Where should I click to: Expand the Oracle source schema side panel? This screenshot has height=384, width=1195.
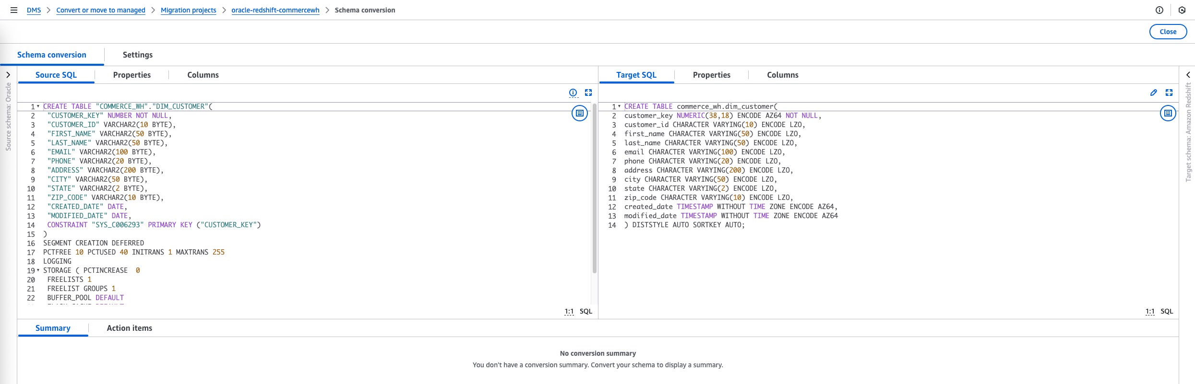pyautogui.click(x=8, y=75)
